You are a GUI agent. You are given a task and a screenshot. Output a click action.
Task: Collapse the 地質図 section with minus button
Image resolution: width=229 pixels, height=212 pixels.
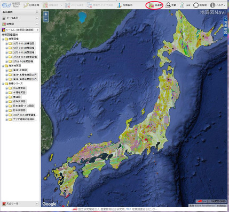[x=37, y=24]
